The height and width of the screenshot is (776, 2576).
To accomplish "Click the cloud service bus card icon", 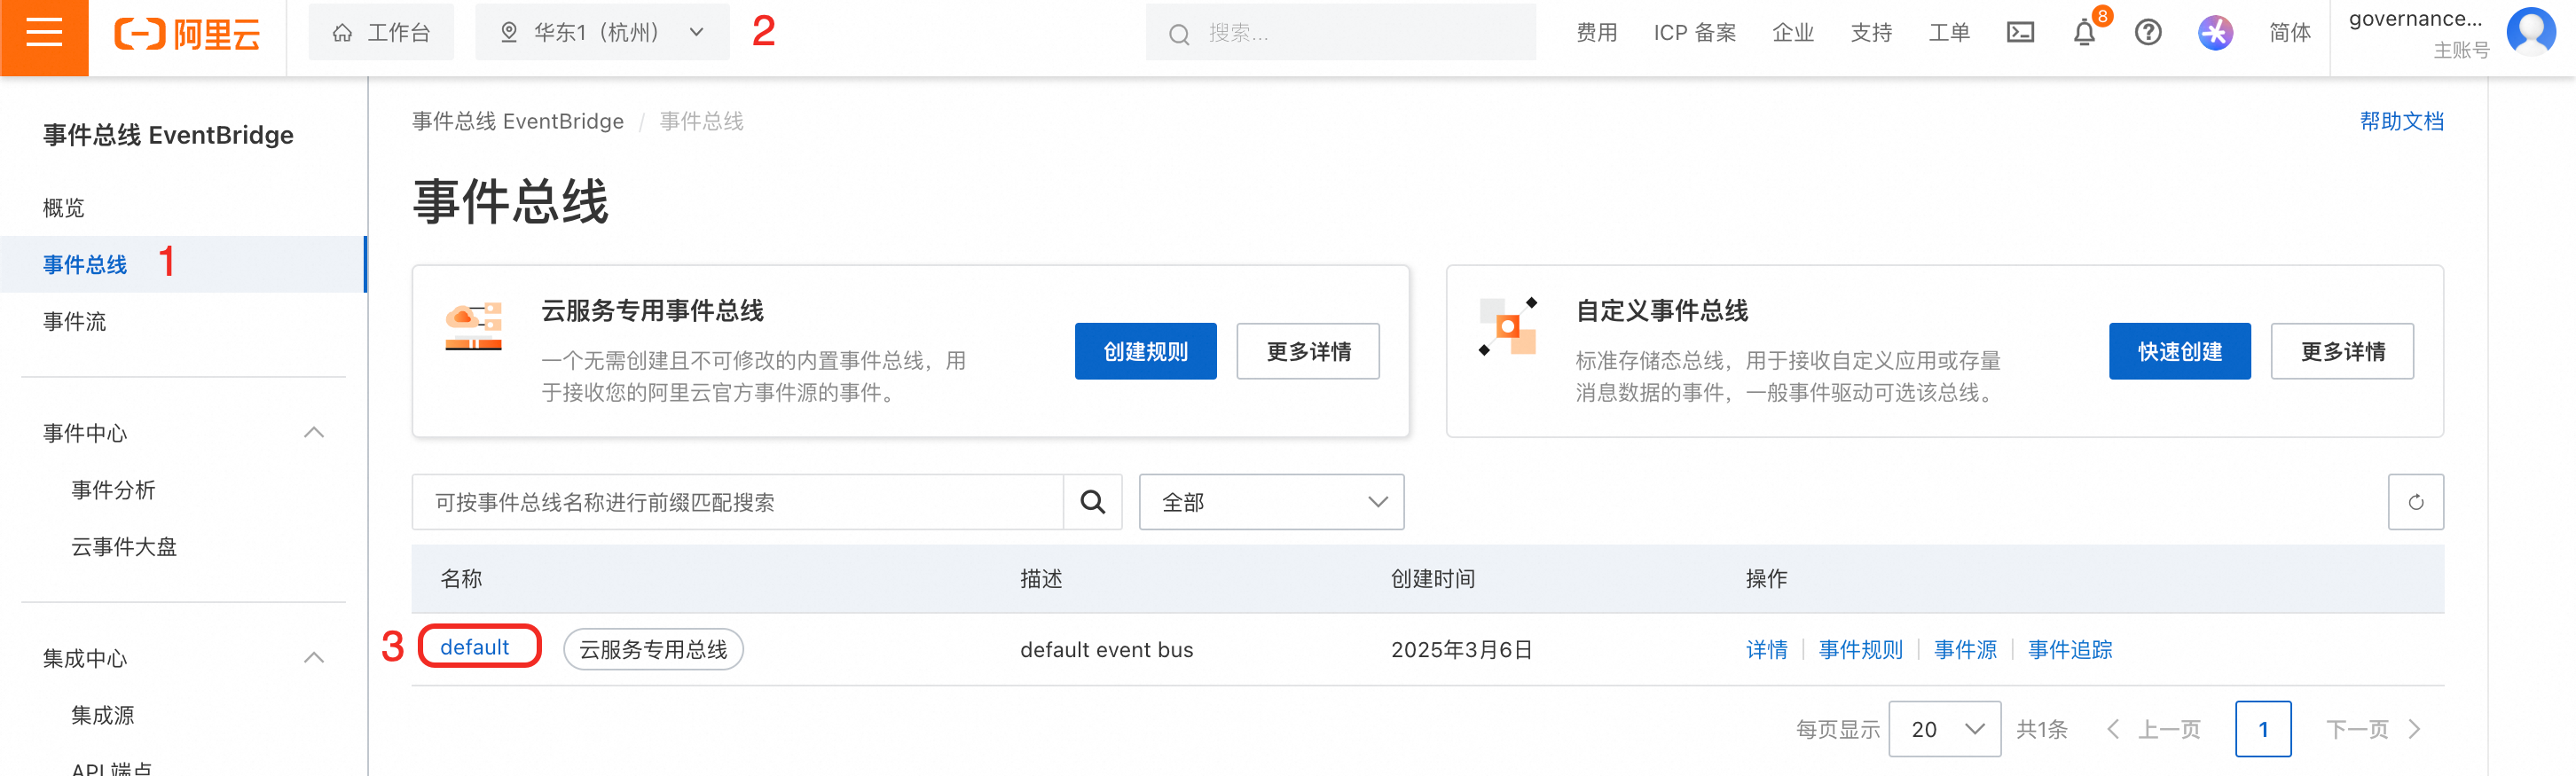I will pos(473,326).
